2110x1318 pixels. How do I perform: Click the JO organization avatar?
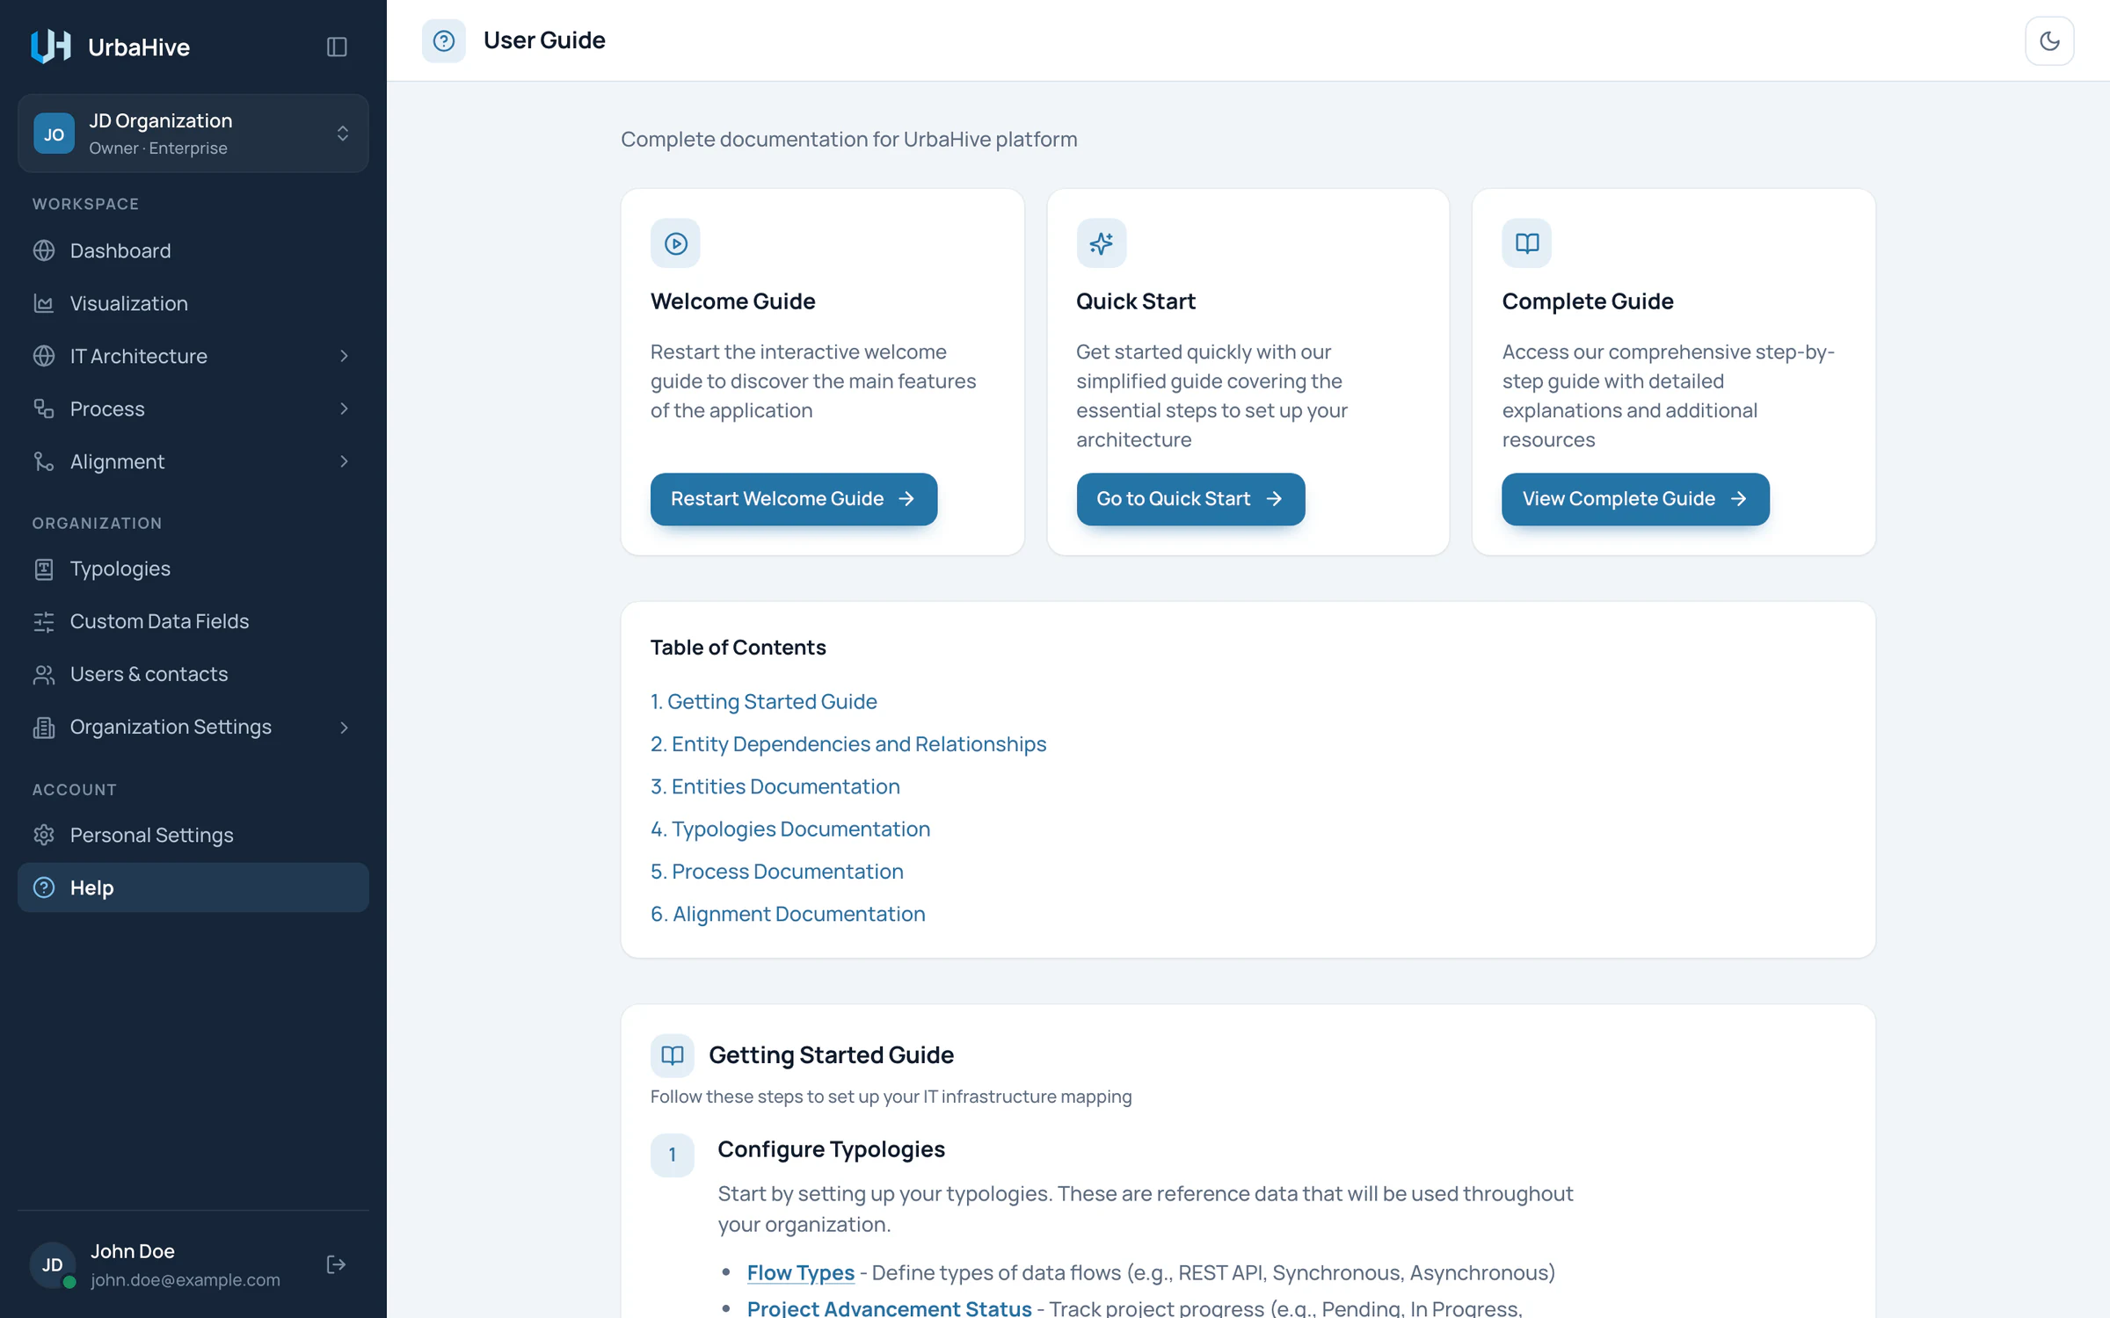click(x=54, y=134)
